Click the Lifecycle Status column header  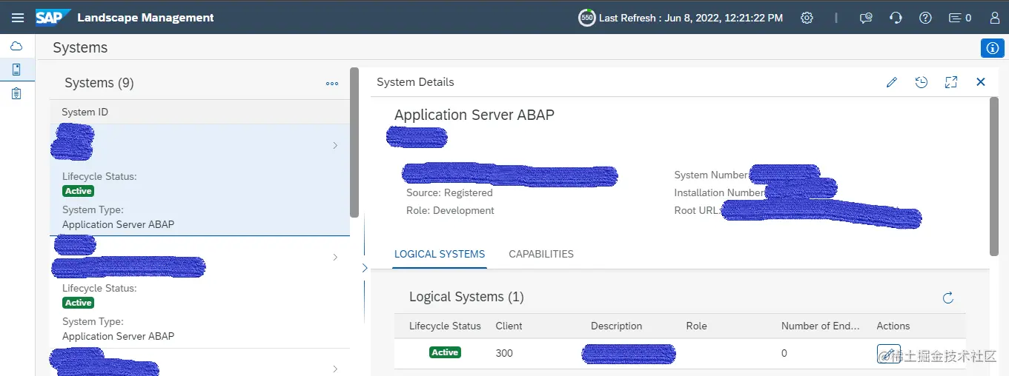point(445,326)
